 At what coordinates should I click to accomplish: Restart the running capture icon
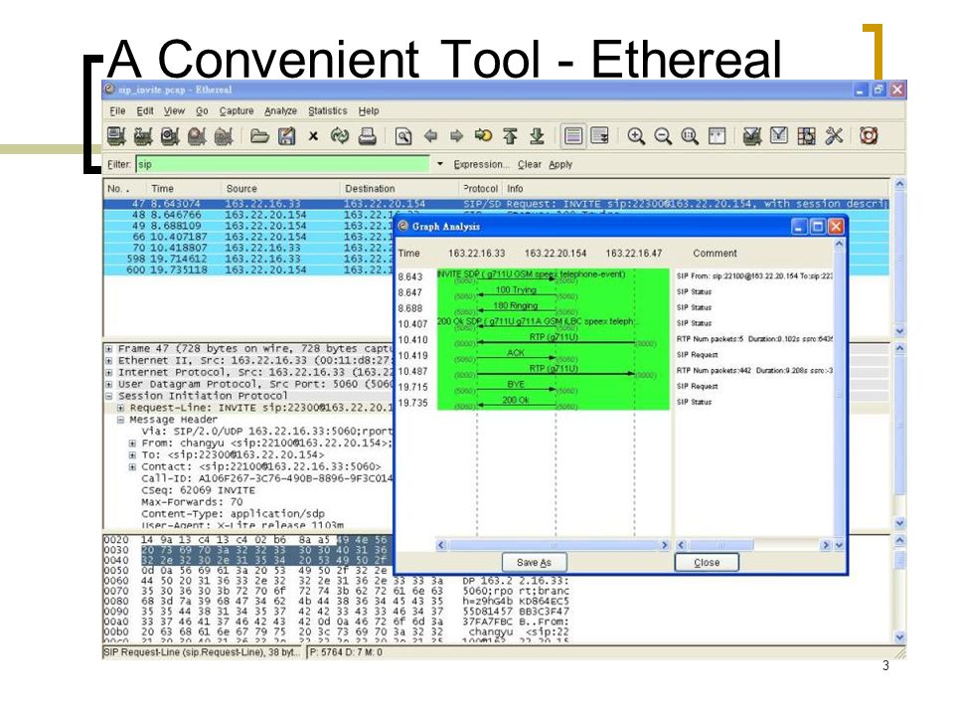(x=224, y=136)
